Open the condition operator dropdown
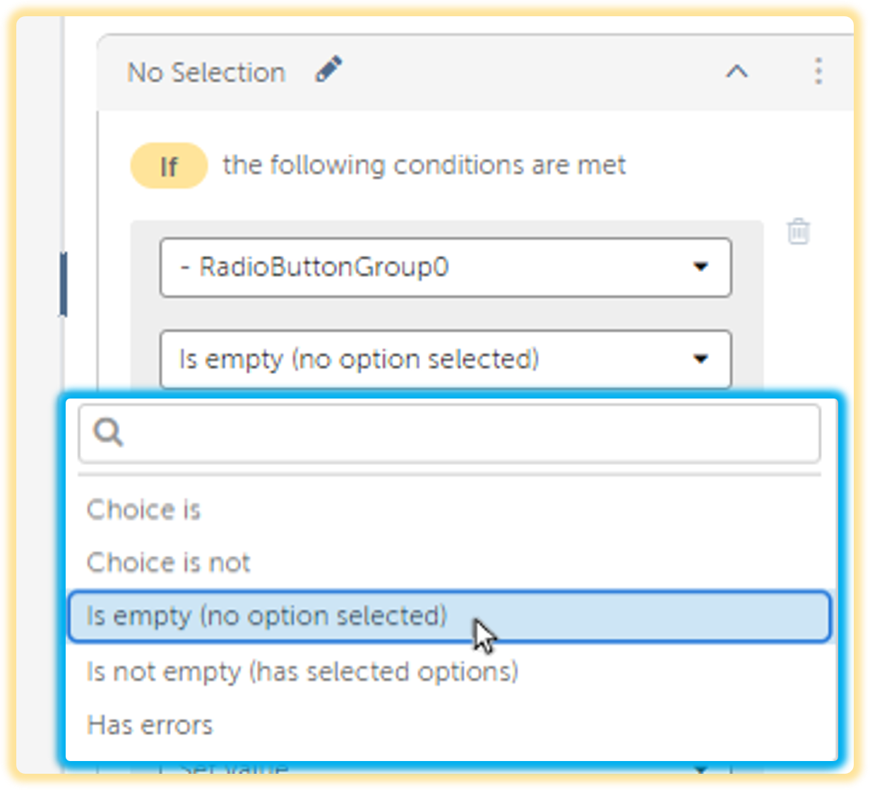The width and height of the screenshot is (870, 790). point(445,360)
